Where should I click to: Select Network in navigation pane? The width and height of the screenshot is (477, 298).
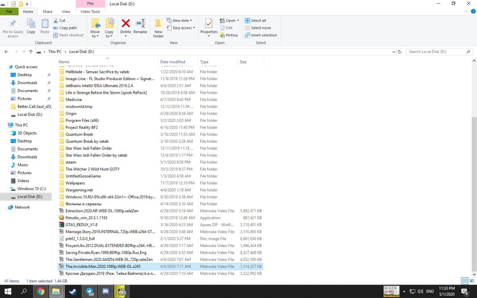(x=22, y=207)
